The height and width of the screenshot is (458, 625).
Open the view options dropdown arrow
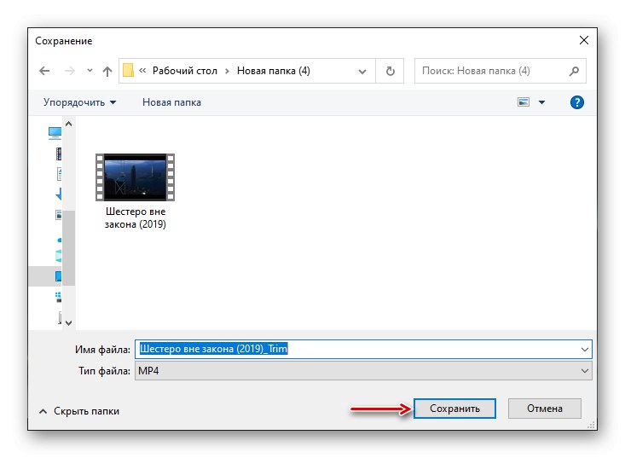click(541, 102)
